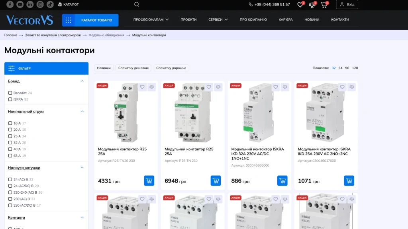This screenshot has width=408, height=229.
Task: Favorite the ISKRA IKD 25A 2NO+2NC contactor
Action: point(342,87)
